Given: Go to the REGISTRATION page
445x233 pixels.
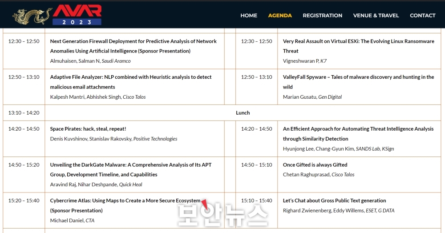Looking at the screenshot, I should pyautogui.click(x=322, y=16).
